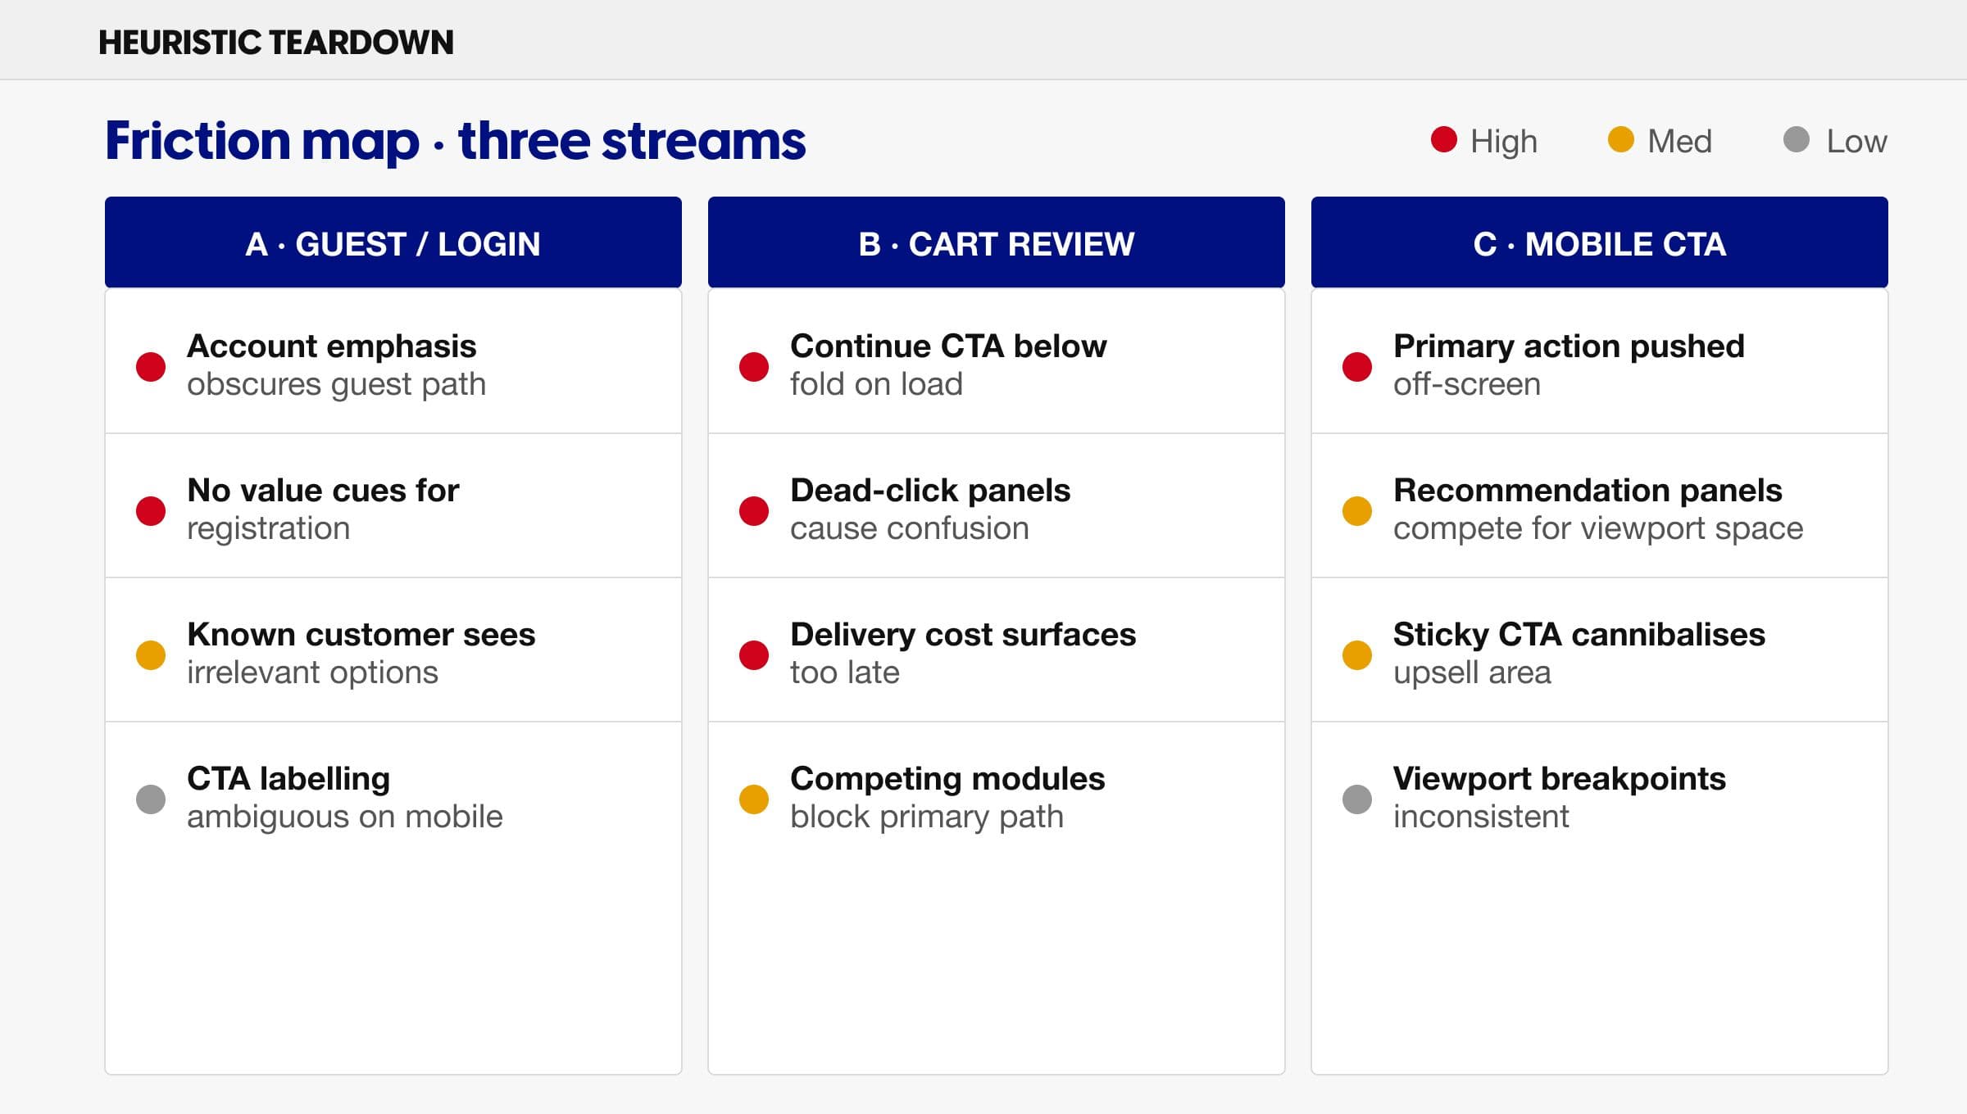1967x1114 pixels.
Task: Select the Delivery cost surfaces too late item
Action: tap(963, 653)
